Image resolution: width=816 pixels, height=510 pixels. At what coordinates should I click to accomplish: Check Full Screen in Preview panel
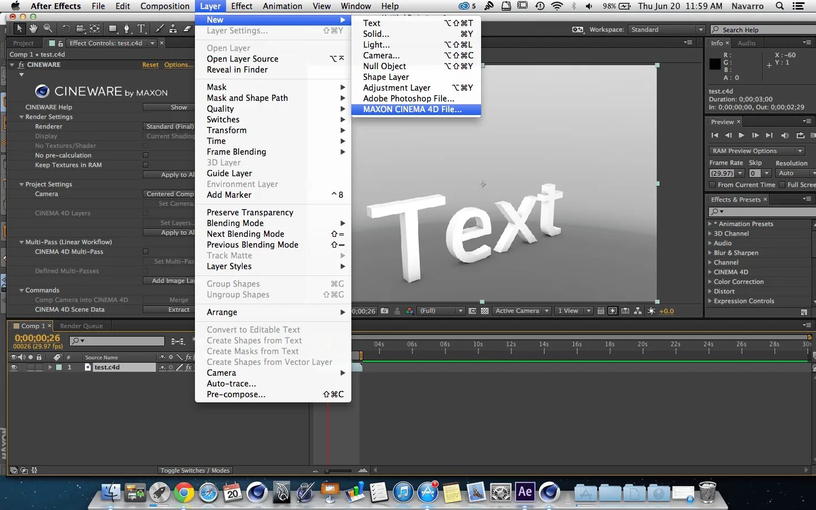(x=782, y=185)
